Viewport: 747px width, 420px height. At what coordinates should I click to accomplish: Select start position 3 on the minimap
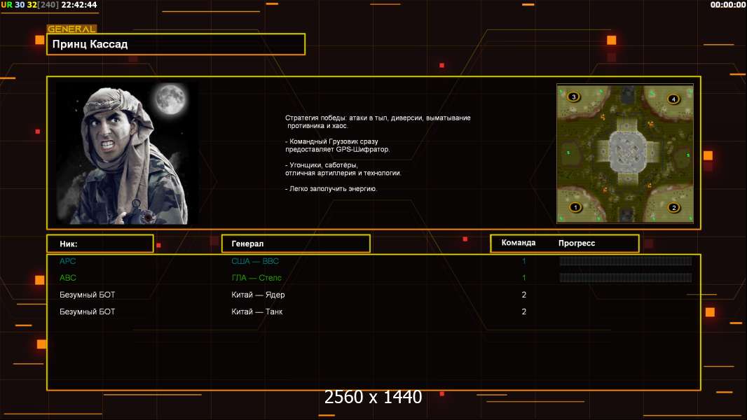[574, 97]
